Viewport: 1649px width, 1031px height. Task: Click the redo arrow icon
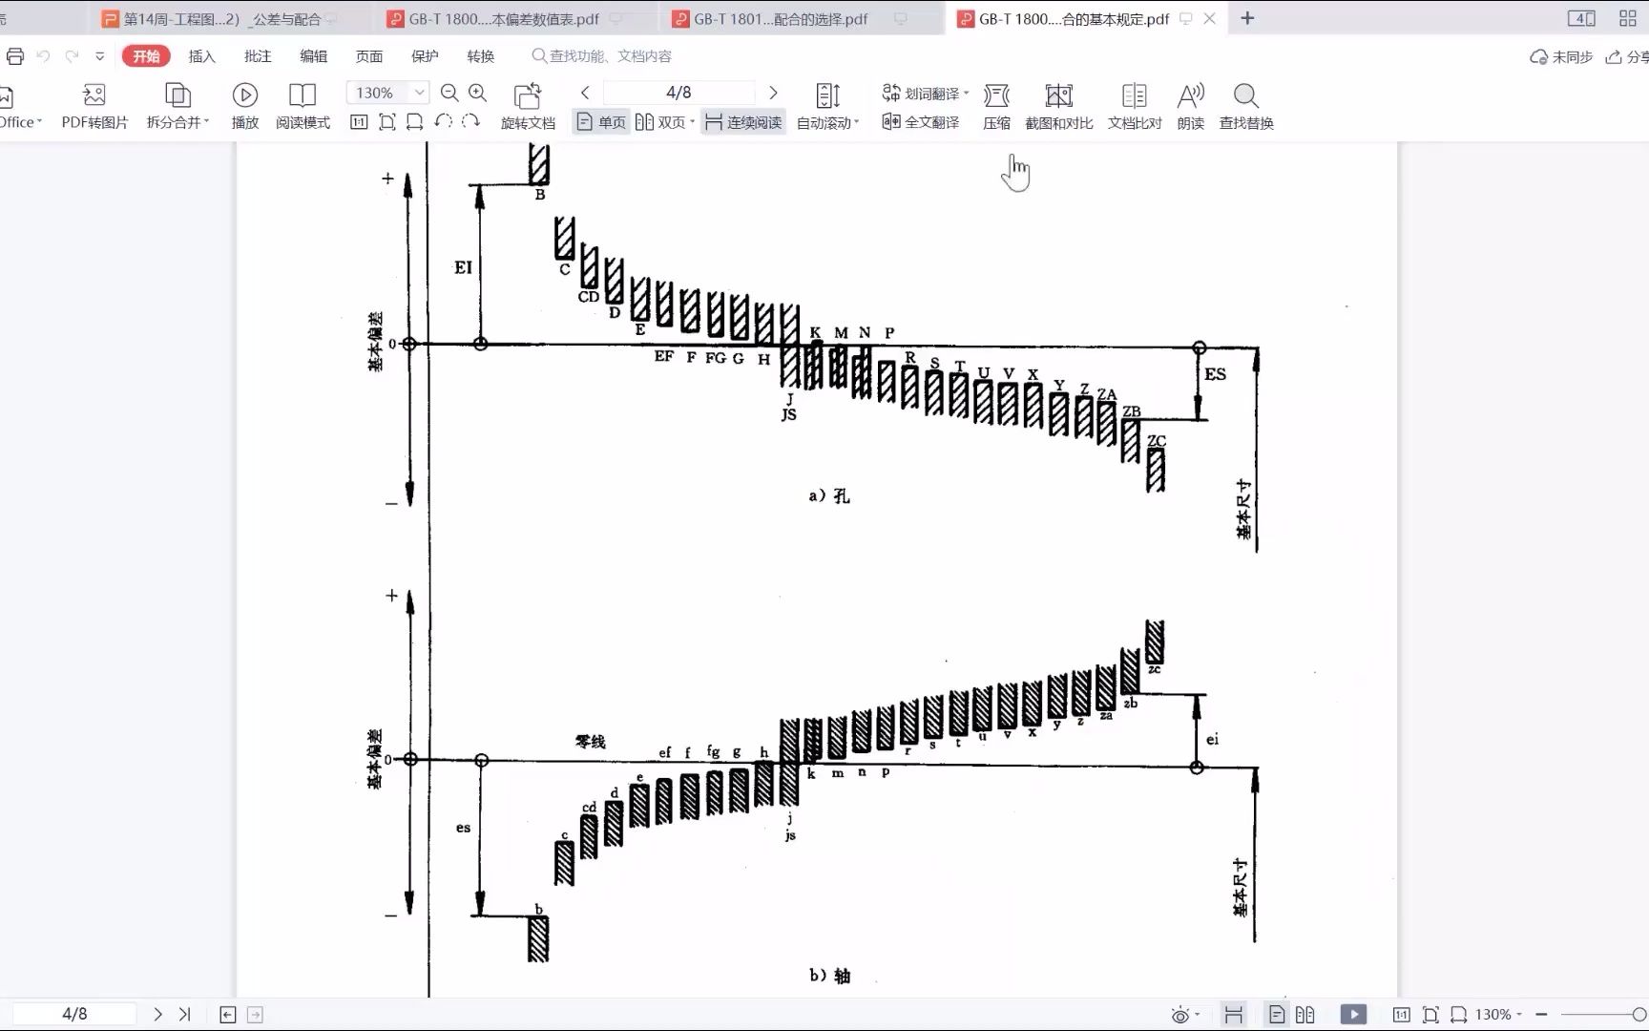point(72,56)
